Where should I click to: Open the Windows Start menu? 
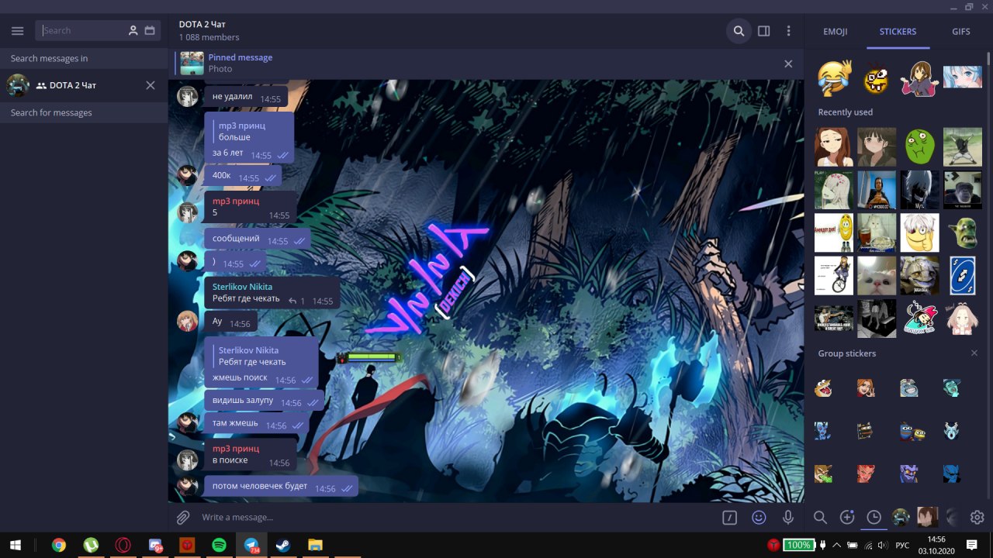point(15,546)
